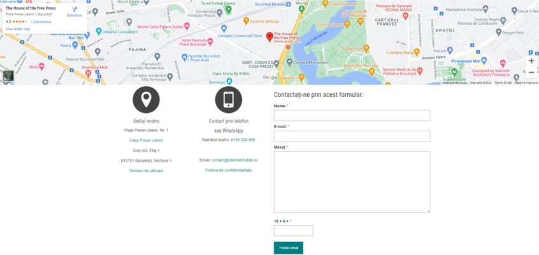Viewport: 539px width, 255px height.
Task: Click Combinatul Fondului Plastic marker
Action: pos(219,13)
